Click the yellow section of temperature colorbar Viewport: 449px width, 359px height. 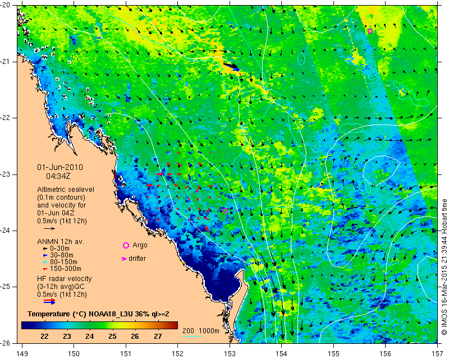click(x=126, y=325)
